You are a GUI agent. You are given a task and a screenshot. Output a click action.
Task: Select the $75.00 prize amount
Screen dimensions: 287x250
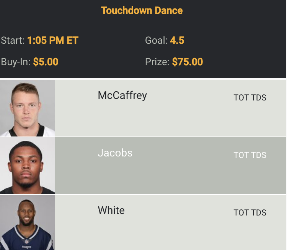[x=188, y=62]
